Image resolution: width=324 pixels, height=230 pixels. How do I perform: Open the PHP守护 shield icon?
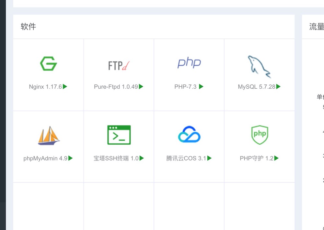coord(260,135)
